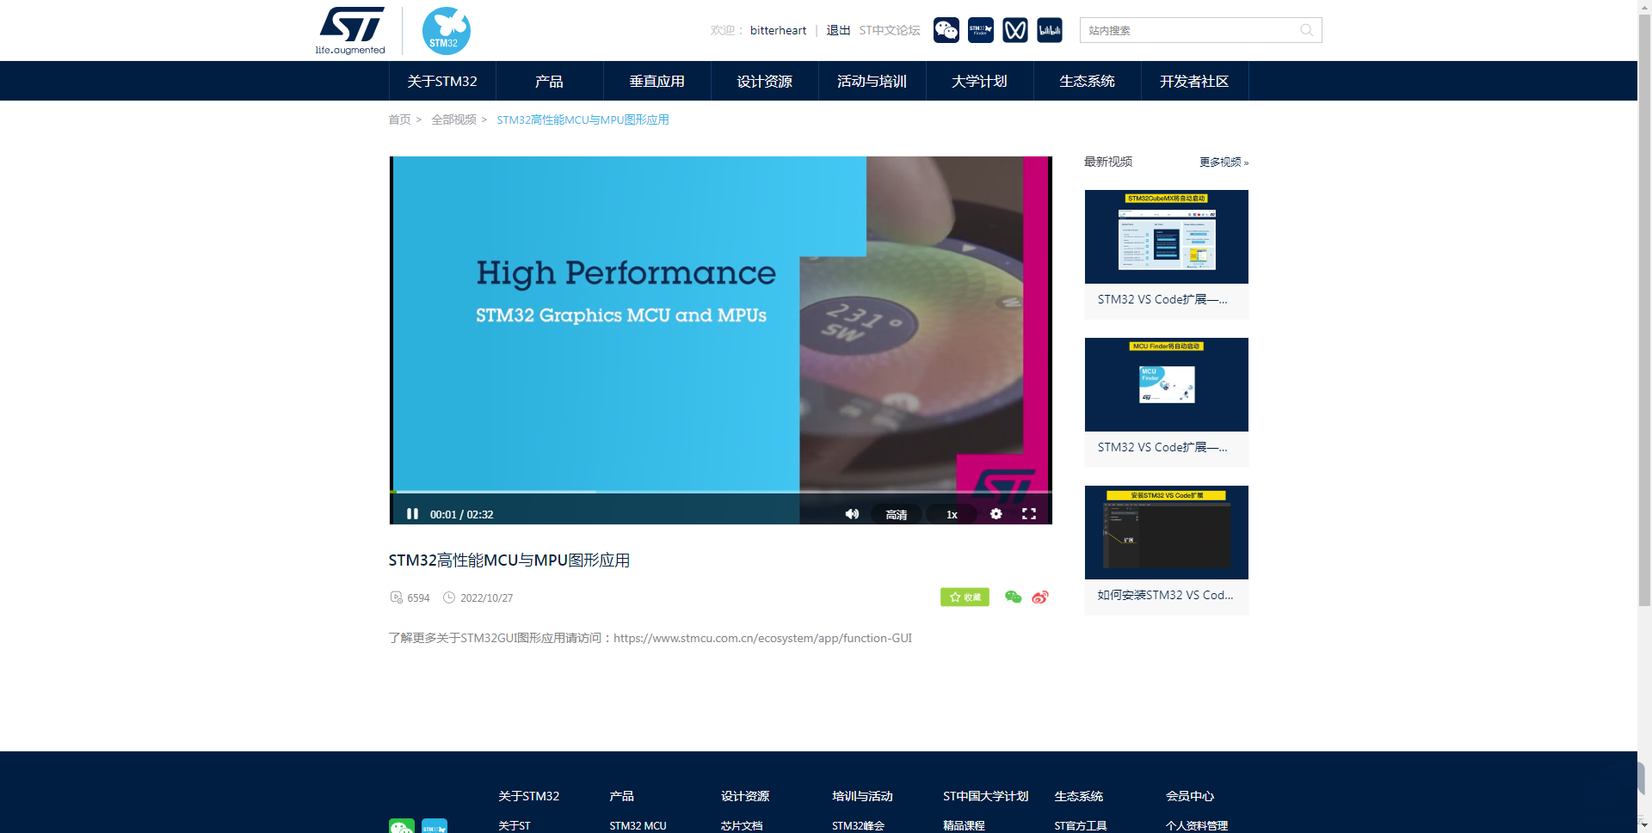Open the footer 产品 heading link
1652x833 pixels.
tap(621, 796)
